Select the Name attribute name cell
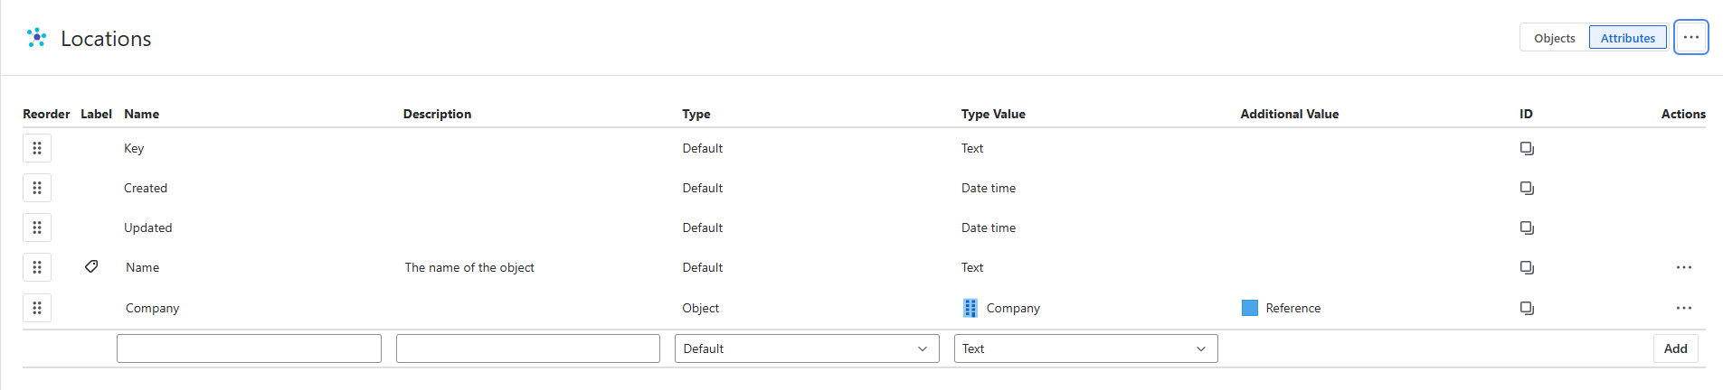The height and width of the screenshot is (390, 1723). click(142, 267)
